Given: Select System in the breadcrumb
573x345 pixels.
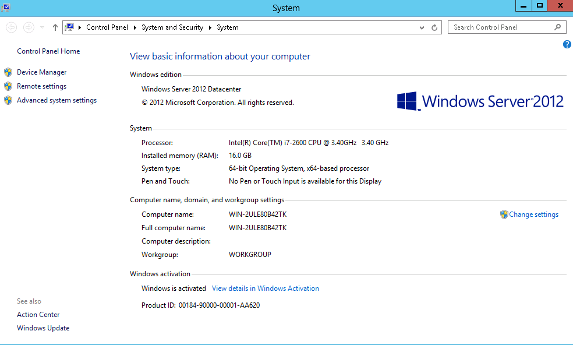Looking at the screenshot, I should (x=227, y=27).
